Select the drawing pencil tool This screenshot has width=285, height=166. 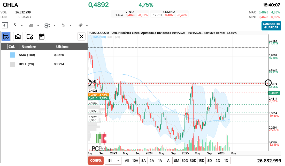click(81, 25)
